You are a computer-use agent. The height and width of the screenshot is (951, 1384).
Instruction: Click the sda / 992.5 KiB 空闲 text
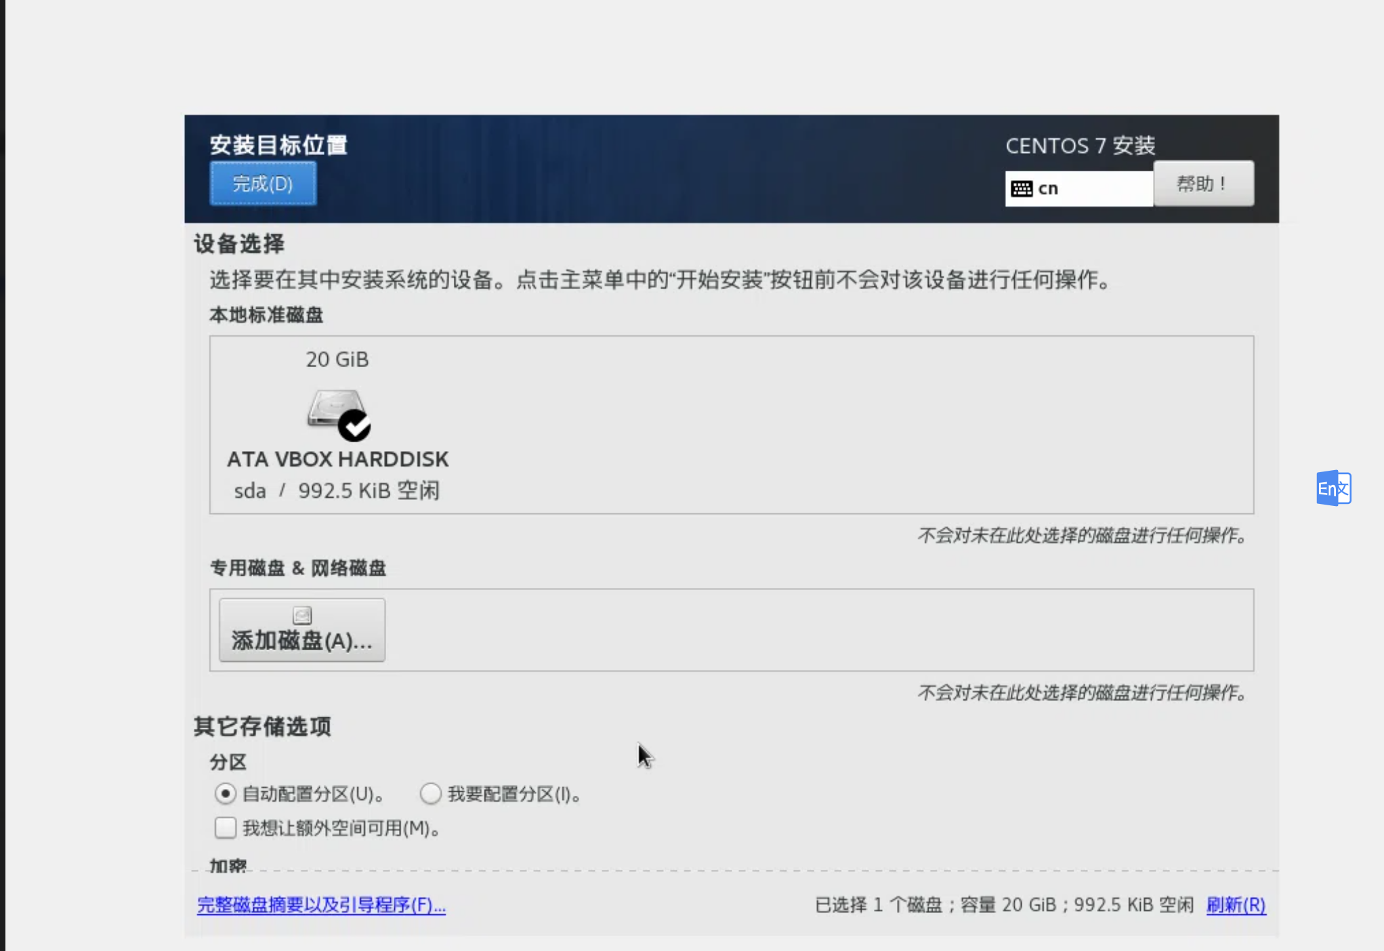337,490
